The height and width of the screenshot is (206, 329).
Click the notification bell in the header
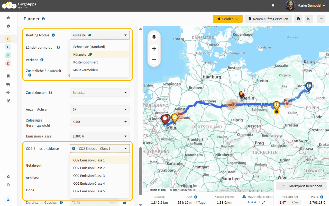(273, 5)
